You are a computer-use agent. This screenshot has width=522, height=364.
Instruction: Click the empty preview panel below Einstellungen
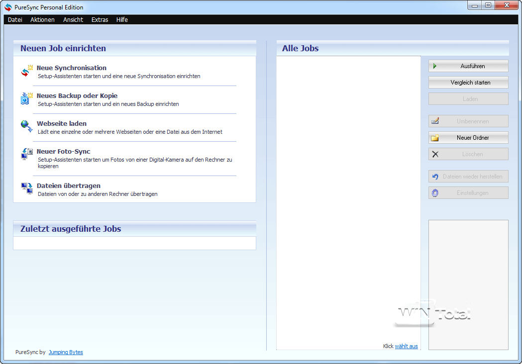point(468,285)
